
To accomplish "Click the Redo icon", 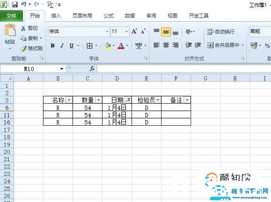I will pos(37,5).
